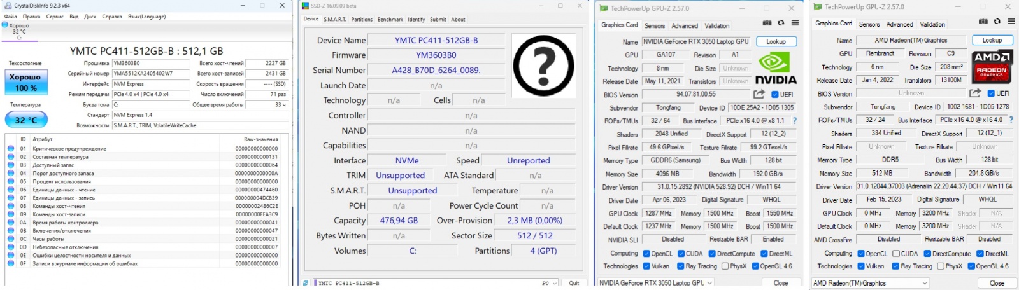Click the 32 °C temperature button in CrystalDiskInfo
The image size is (1019, 290).
pos(25,120)
